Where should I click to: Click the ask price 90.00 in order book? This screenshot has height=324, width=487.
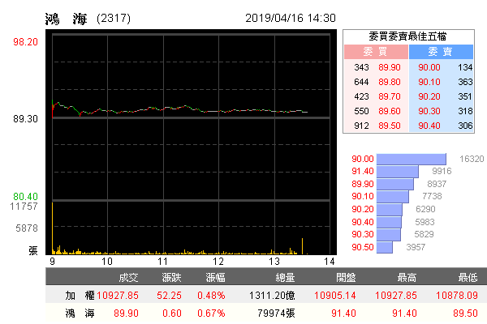click(x=429, y=67)
